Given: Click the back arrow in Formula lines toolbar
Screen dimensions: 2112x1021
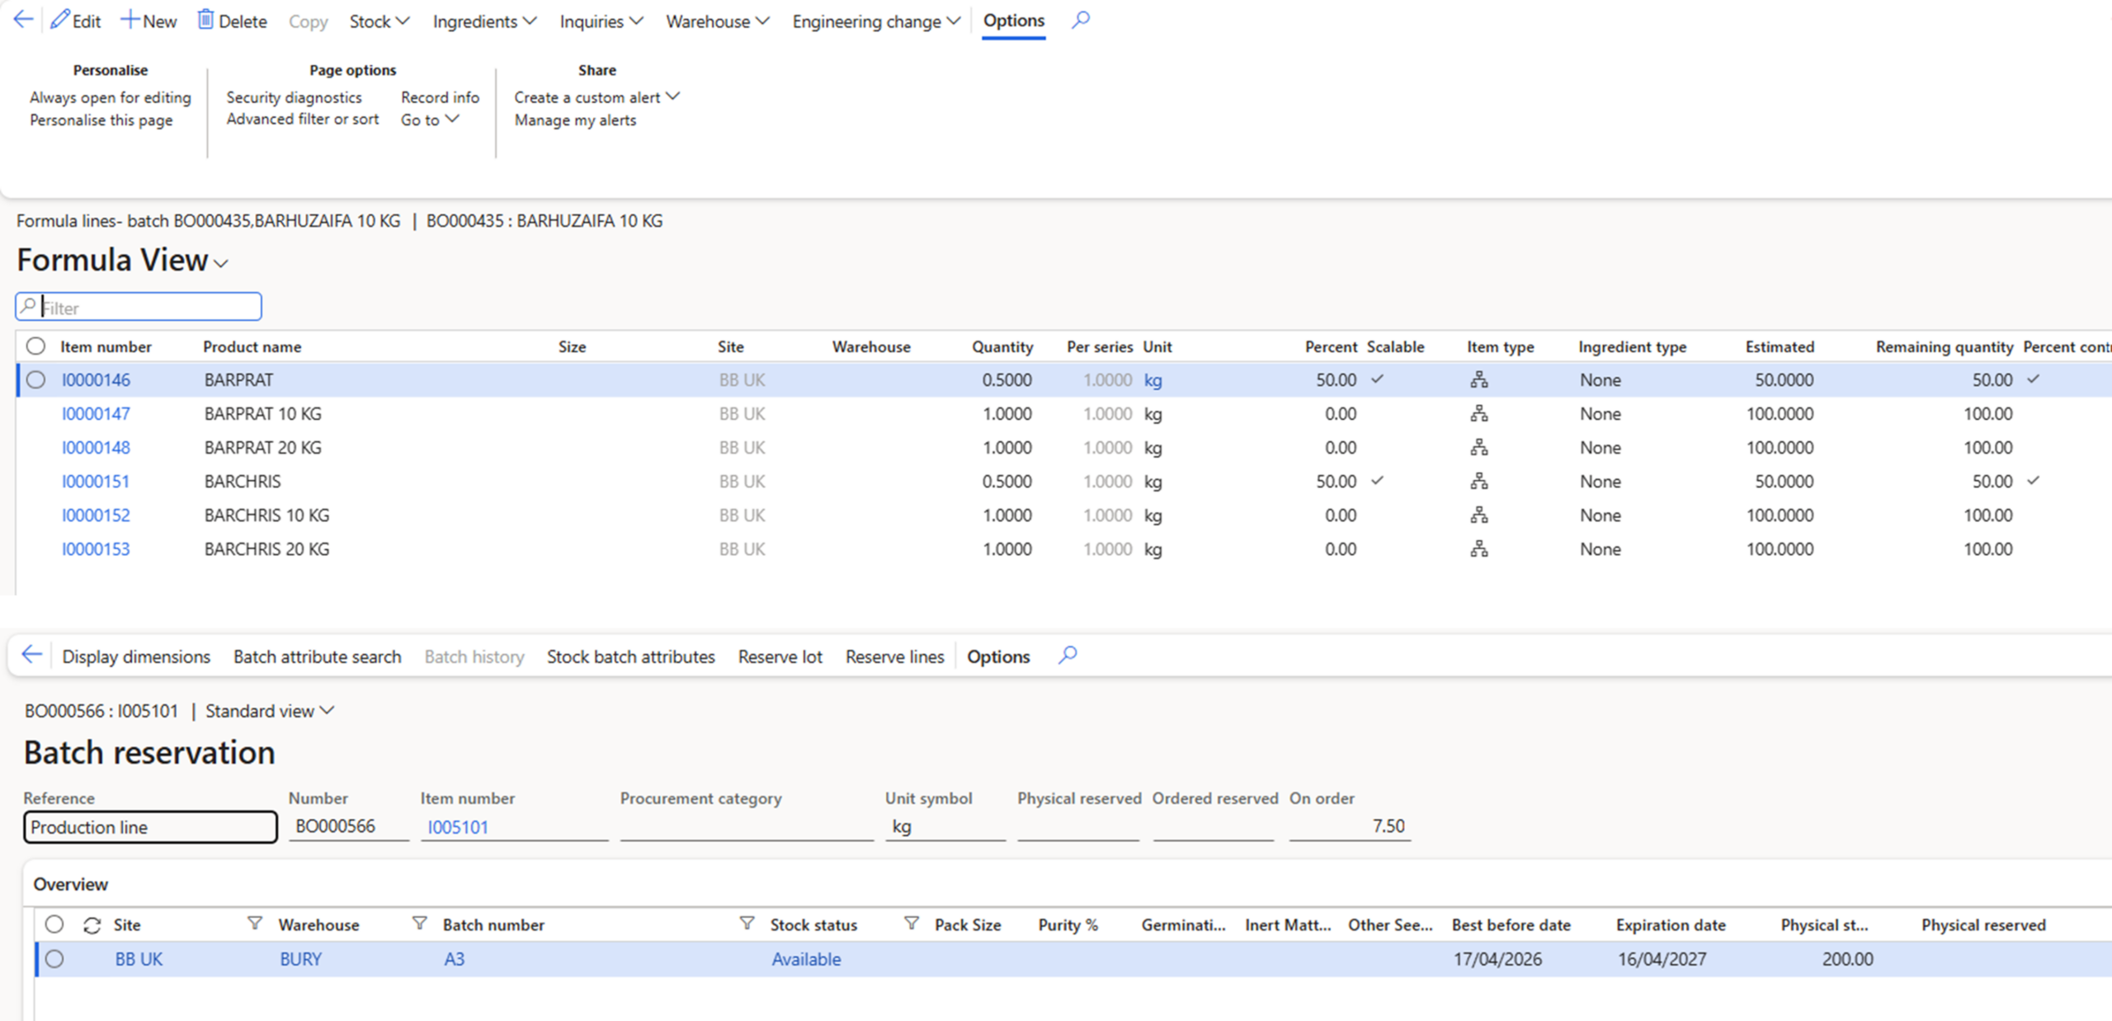Looking at the screenshot, I should tap(23, 20).
